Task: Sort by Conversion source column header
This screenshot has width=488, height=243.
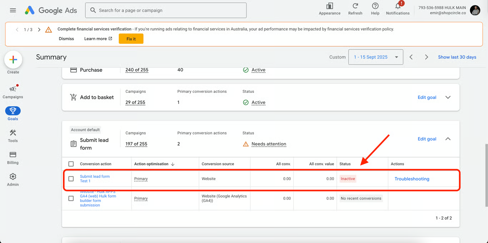Action: [x=218, y=164]
